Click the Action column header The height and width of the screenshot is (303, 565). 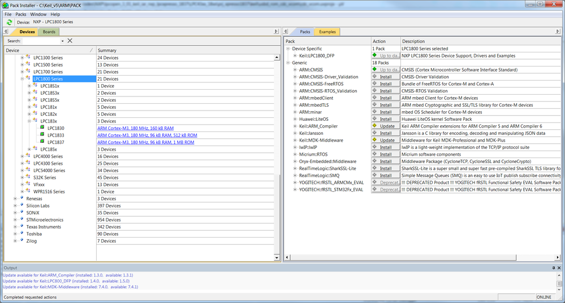point(386,41)
